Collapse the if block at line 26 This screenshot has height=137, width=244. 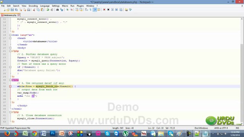[x=10, y=67]
